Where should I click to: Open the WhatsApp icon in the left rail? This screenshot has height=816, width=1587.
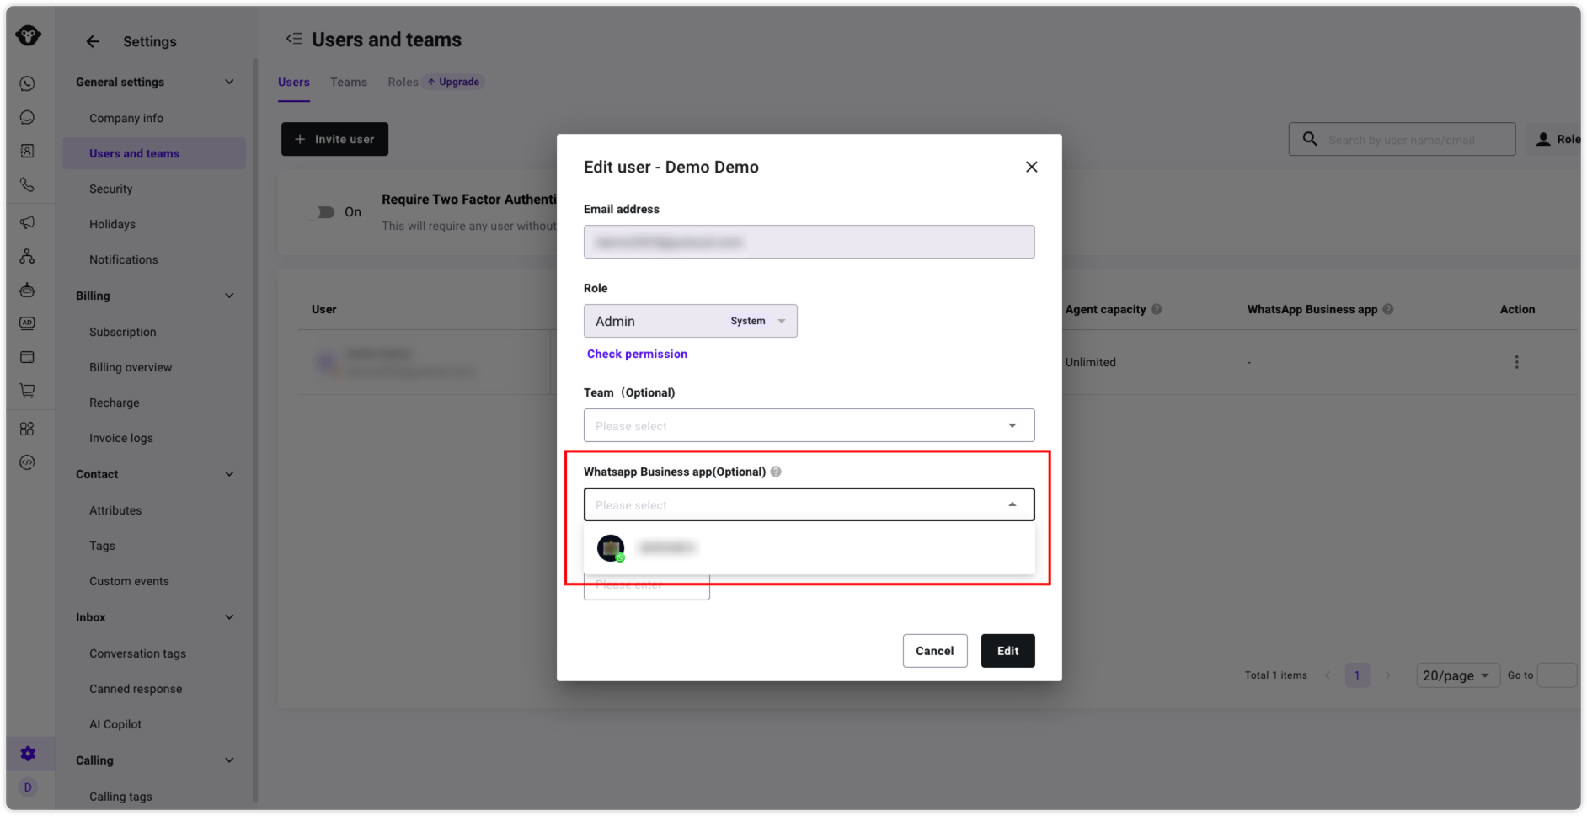pos(27,83)
